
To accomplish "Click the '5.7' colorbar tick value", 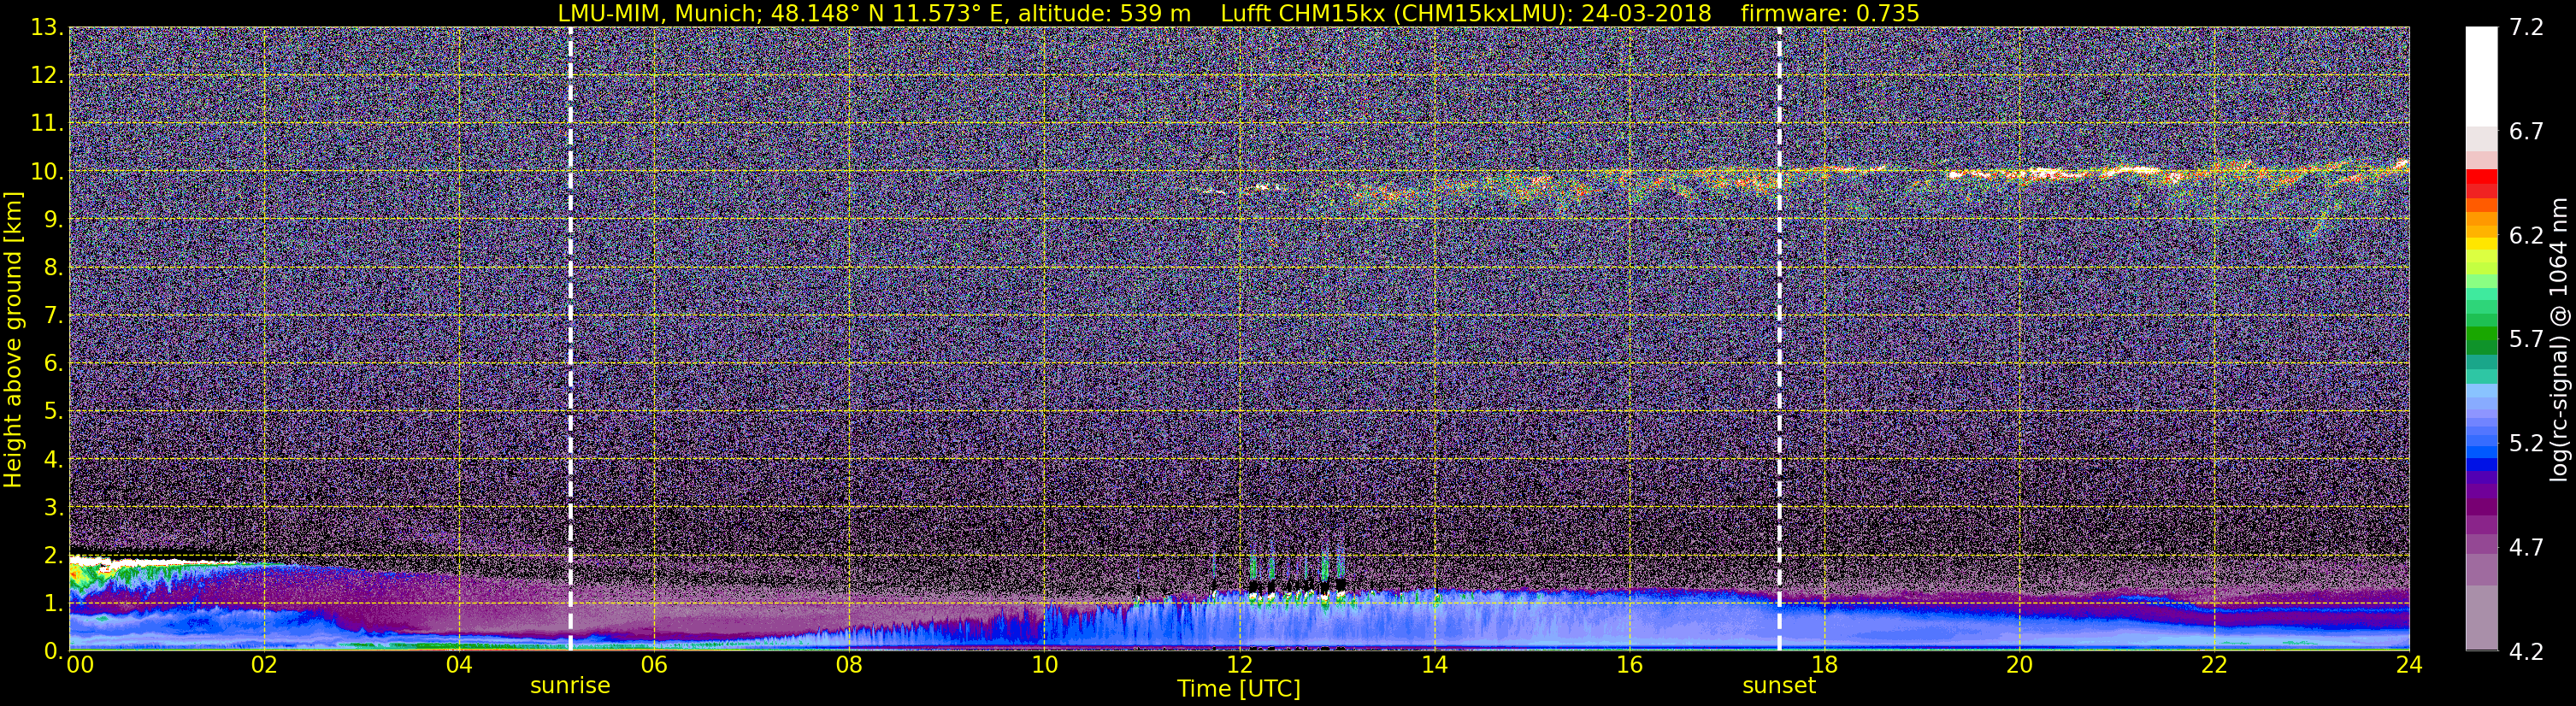I will tap(2526, 339).
